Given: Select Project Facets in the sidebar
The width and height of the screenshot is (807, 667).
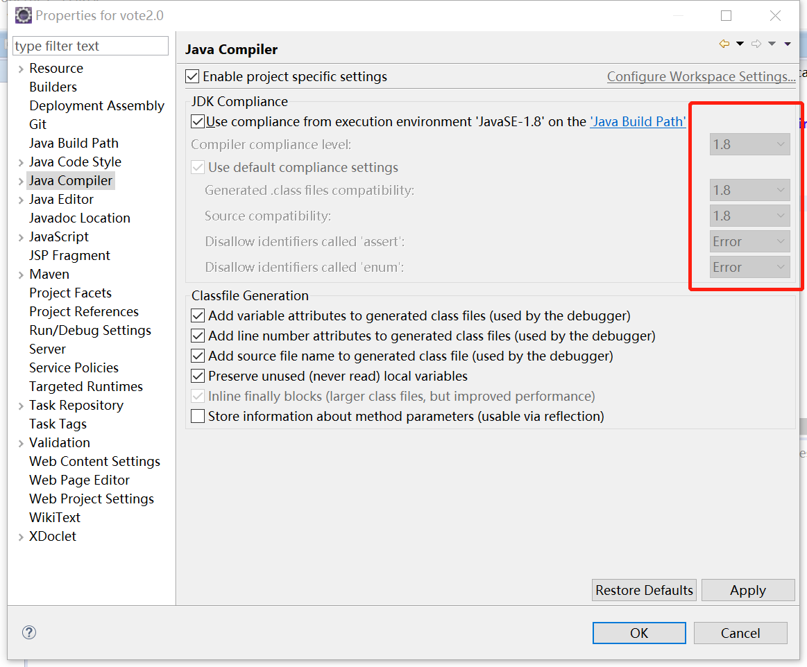Looking at the screenshot, I should click(70, 293).
